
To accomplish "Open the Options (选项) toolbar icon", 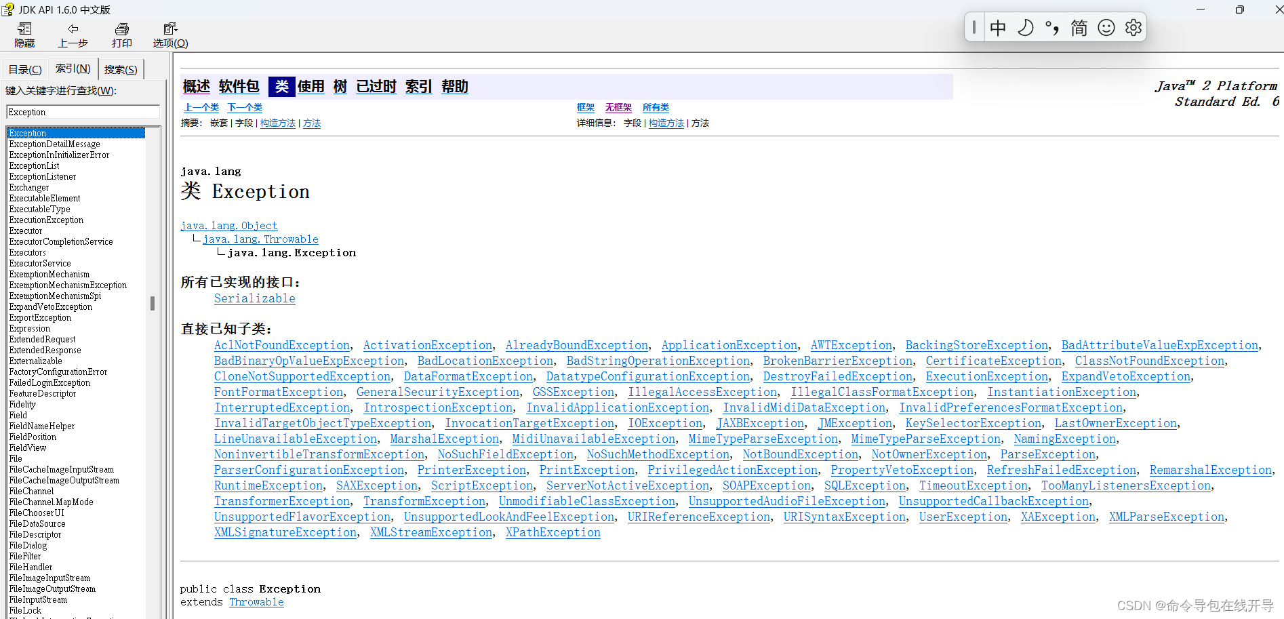I will (170, 28).
